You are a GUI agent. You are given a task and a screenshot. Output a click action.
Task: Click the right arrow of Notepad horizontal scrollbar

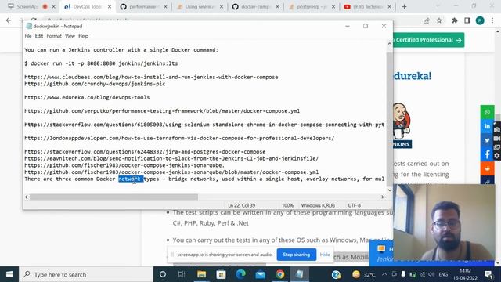pyautogui.click(x=383, y=197)
